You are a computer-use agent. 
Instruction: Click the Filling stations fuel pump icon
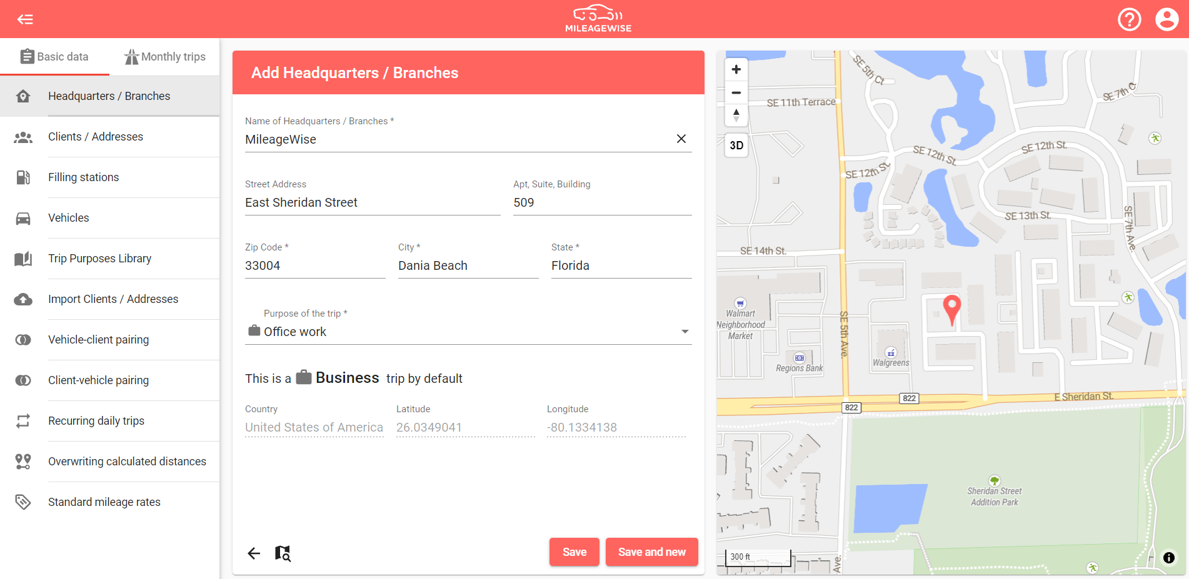[23, 177]
